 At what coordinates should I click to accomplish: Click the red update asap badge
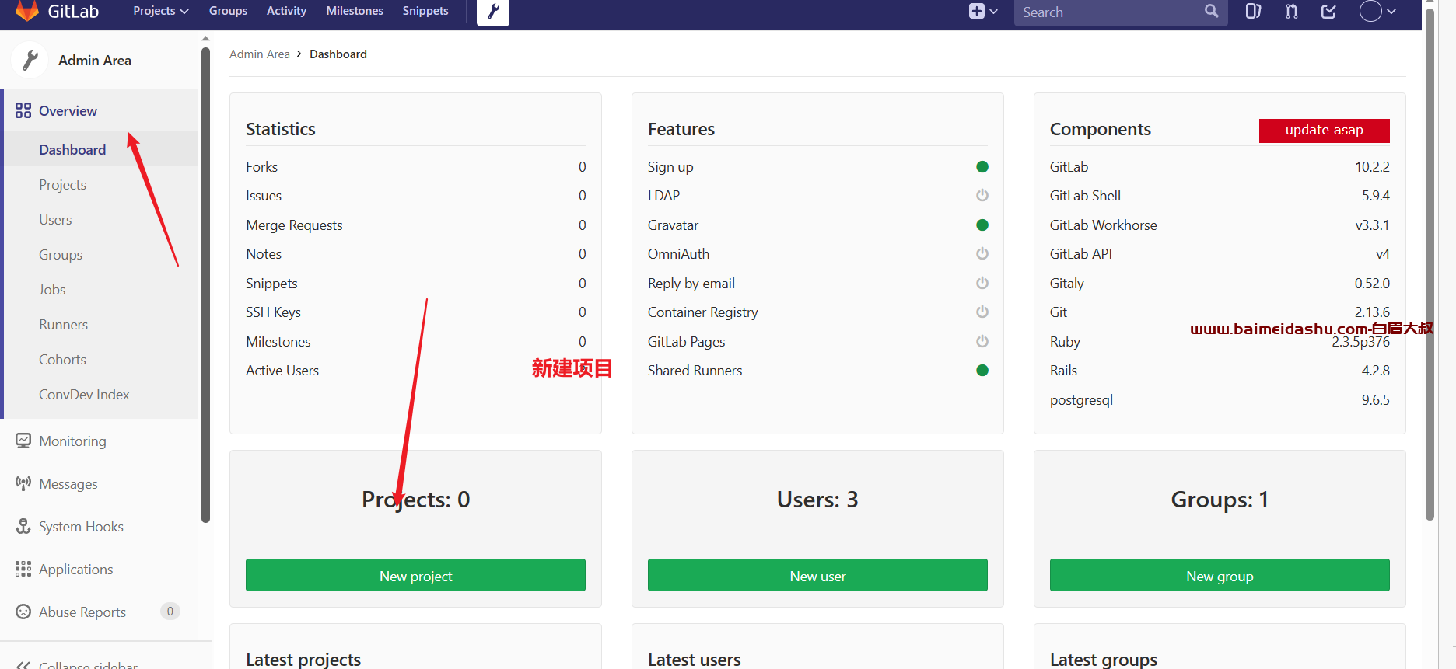[x=1324, y=130]
